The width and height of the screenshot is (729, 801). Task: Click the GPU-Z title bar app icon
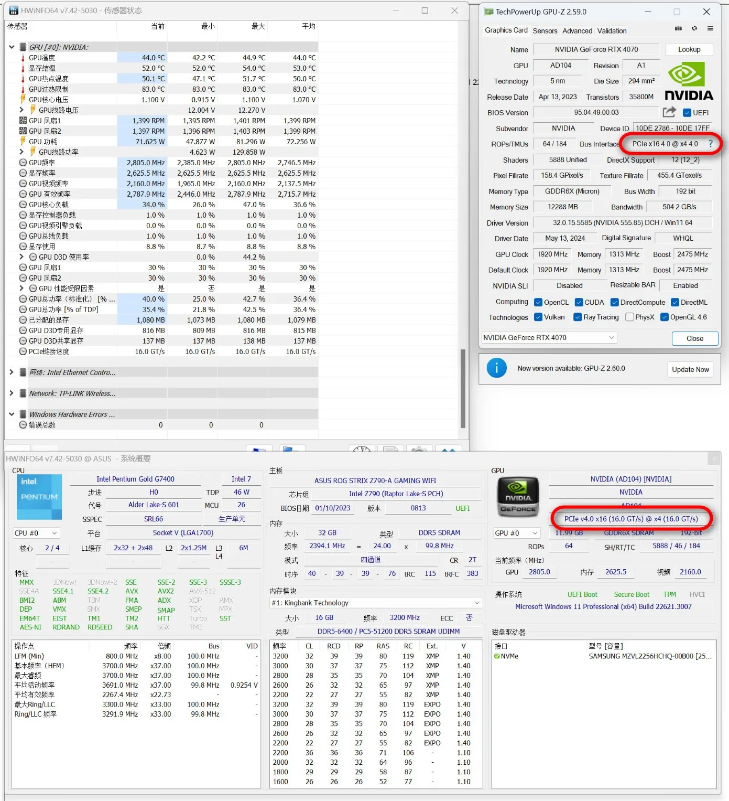click(x=488, y=12)
